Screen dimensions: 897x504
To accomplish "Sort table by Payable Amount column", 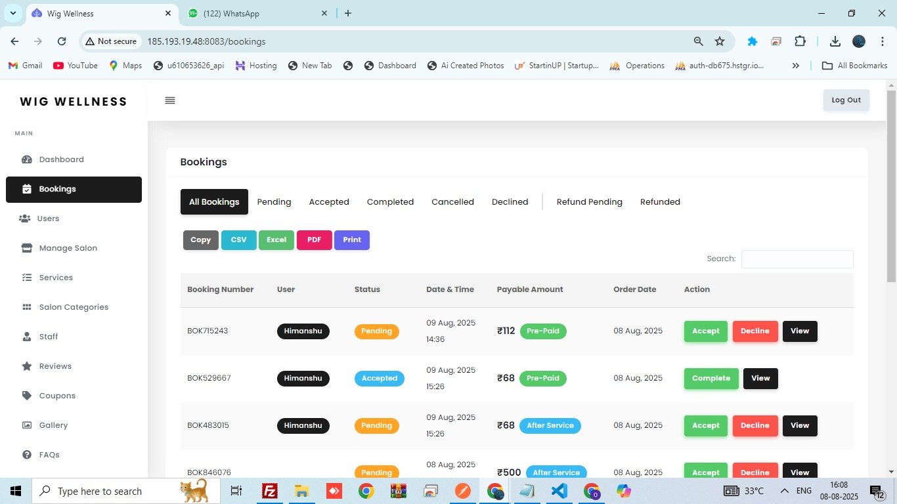I will [529, 289].
